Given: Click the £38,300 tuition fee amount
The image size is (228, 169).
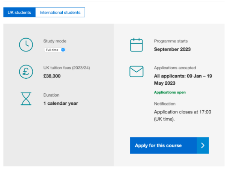Looking at the screenshot, I should [x=52, y=76].
